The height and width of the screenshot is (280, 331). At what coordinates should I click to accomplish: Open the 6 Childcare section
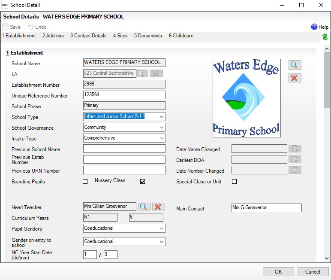click(181, 36)
